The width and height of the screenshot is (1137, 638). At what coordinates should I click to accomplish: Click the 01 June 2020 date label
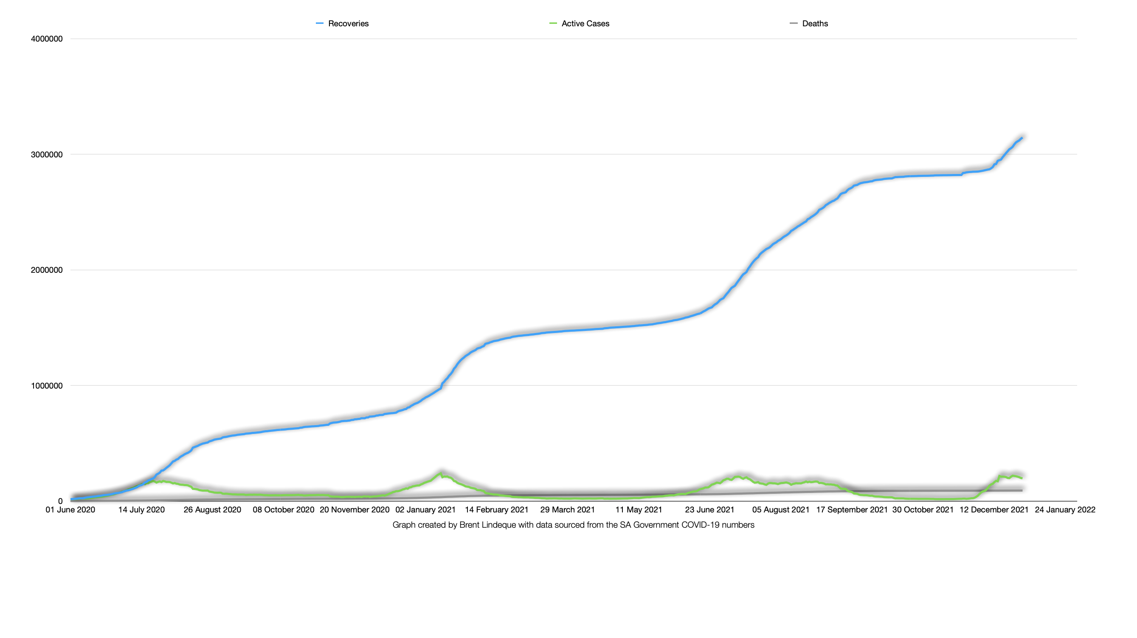click(x=70, y=510)
